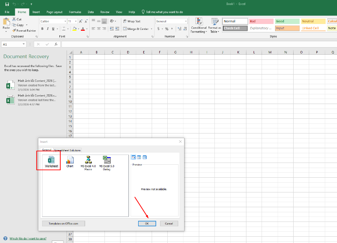Toggle align left
This screenshot has height=243, width=337.
(x=93, y=29)
